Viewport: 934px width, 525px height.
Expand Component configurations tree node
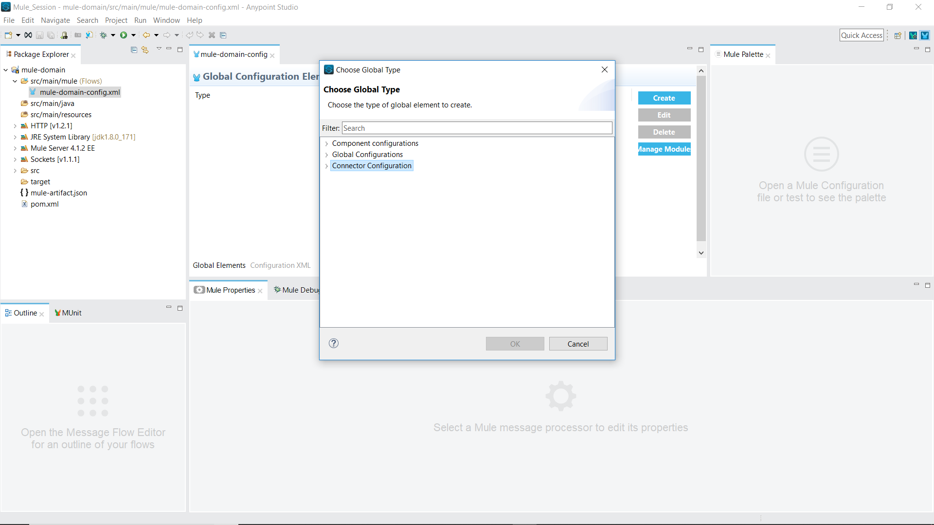pos(326,143)
